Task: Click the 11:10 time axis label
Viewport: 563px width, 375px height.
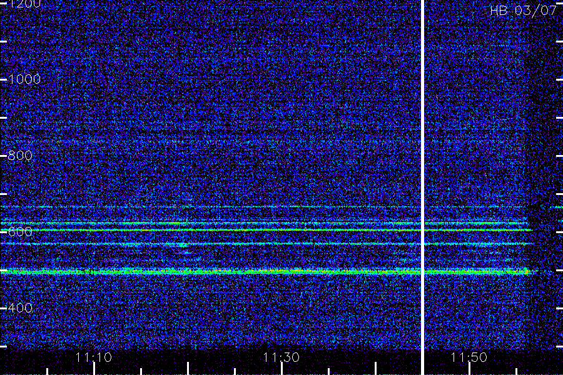Action: (93, 357)
